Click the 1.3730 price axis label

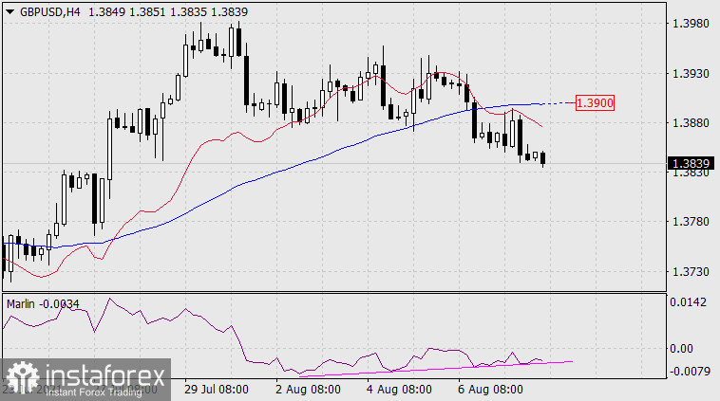click(688, 272)
